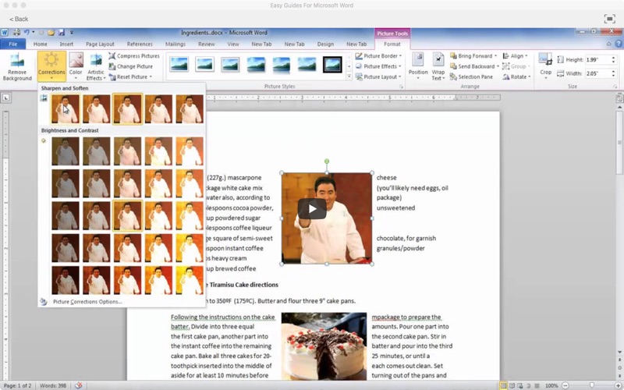Open the Position dropdown
Screen dimensions: 624x390
pyautogui.click(x=418, y=66)
